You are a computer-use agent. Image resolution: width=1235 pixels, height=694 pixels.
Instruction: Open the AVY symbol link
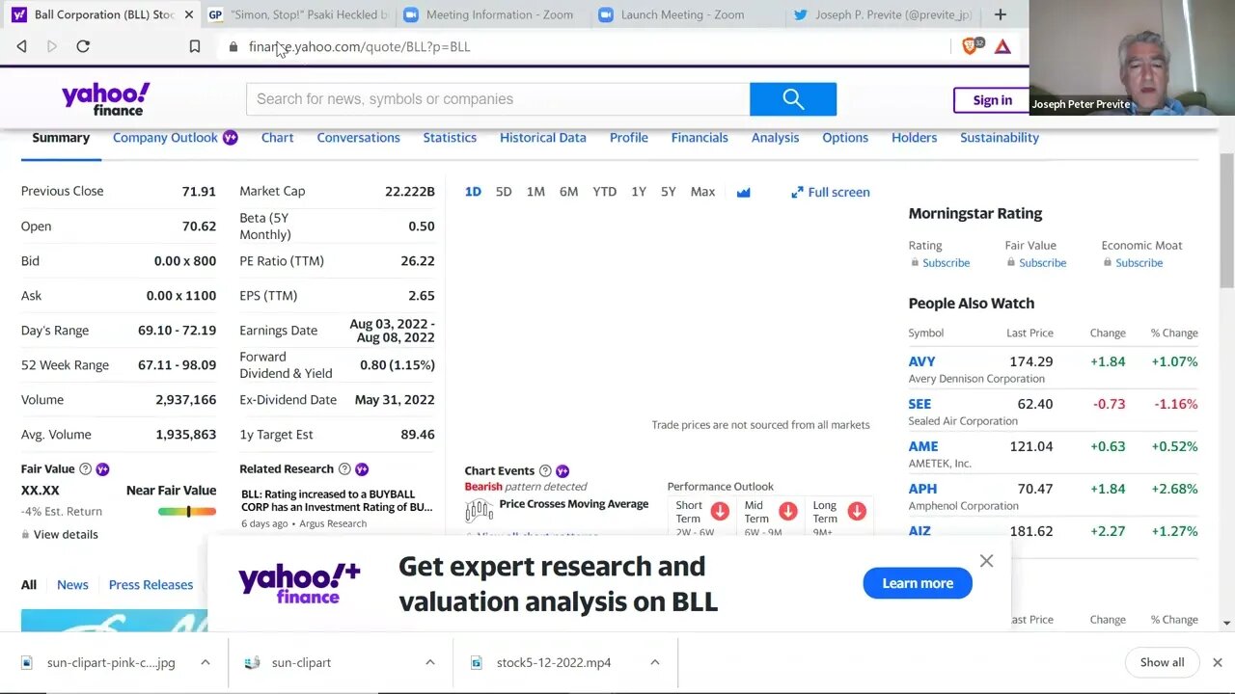pyautogui.click(x=921, y=361)
